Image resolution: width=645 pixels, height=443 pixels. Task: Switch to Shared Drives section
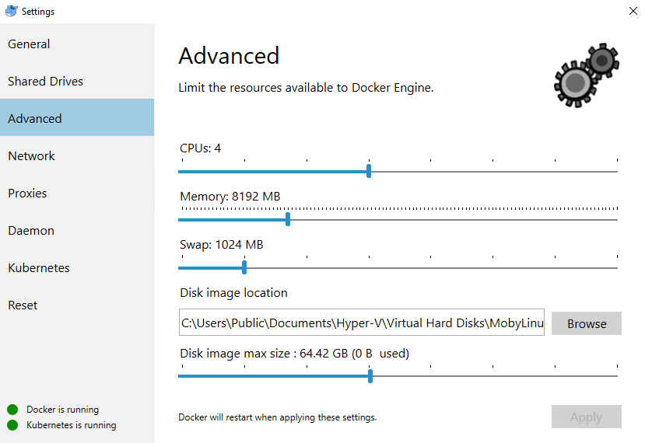tap(45, 82)
